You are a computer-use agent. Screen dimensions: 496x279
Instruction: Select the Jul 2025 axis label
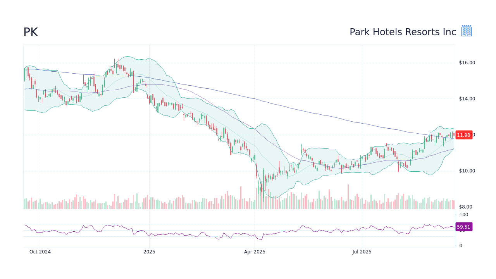tap(362, 251)
